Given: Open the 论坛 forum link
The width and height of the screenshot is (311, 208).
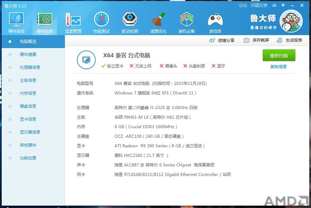Looking at the screenshot, I should 243,5.
